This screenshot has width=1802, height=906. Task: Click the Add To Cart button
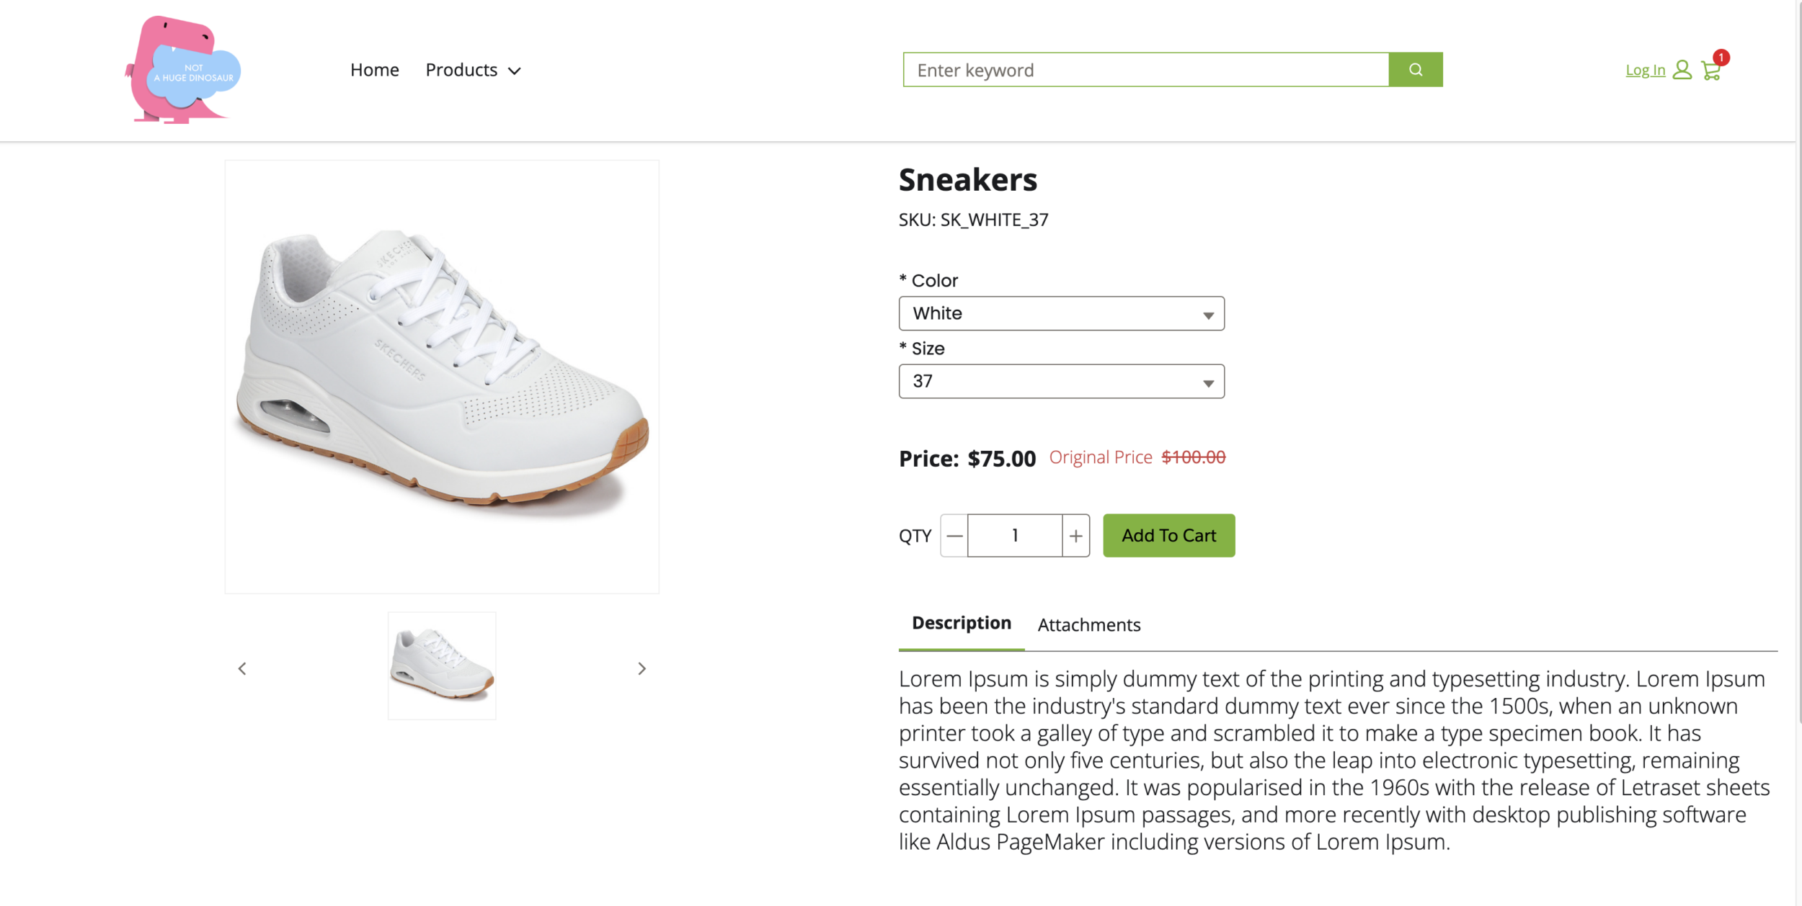pos(1168,535)
